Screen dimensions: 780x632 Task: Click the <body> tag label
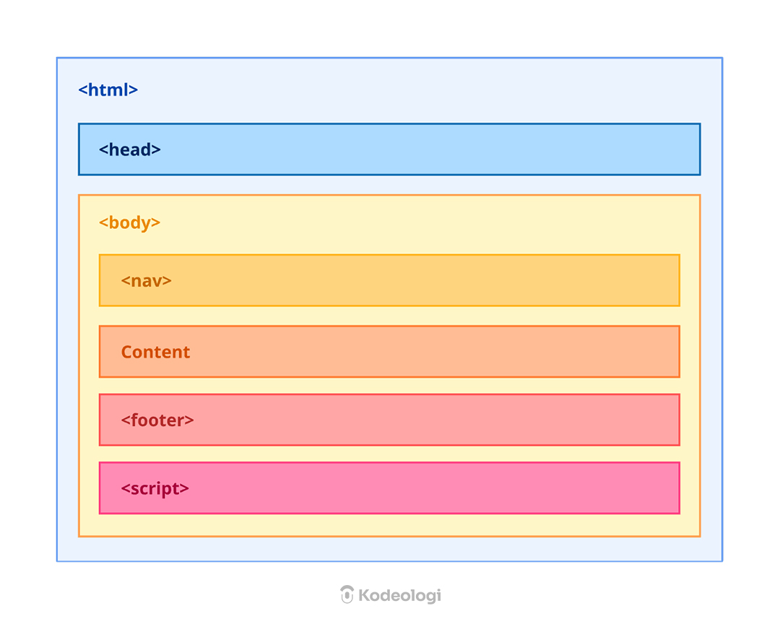(129, 222)
